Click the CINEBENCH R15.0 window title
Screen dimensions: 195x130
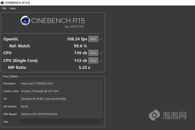(x=17, y=3)
